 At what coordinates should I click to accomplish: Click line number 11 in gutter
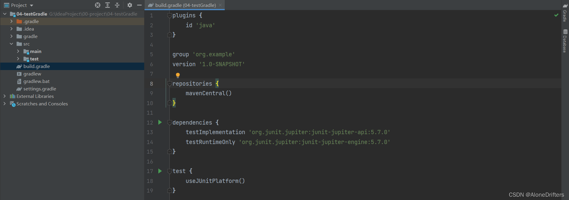[x=150, y=113]
